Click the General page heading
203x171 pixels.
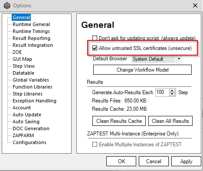coord(98,25)
